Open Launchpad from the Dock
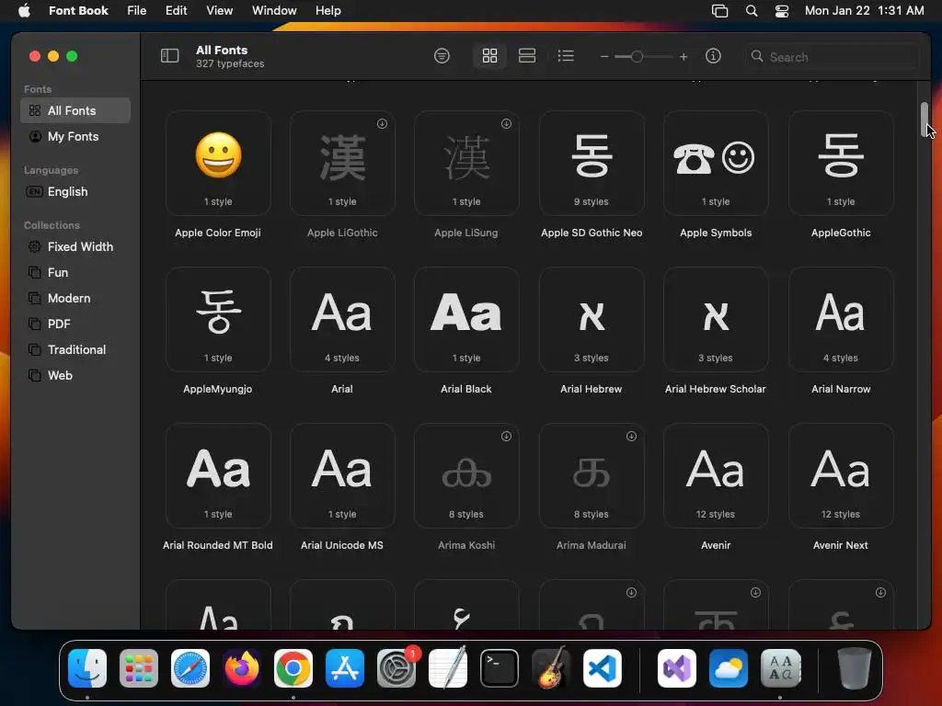The image size is (942, 706). [139, 668]
